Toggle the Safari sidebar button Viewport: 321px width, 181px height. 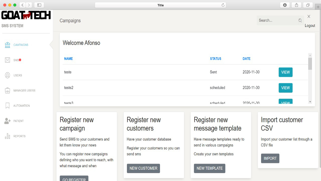tap(39, 5)
